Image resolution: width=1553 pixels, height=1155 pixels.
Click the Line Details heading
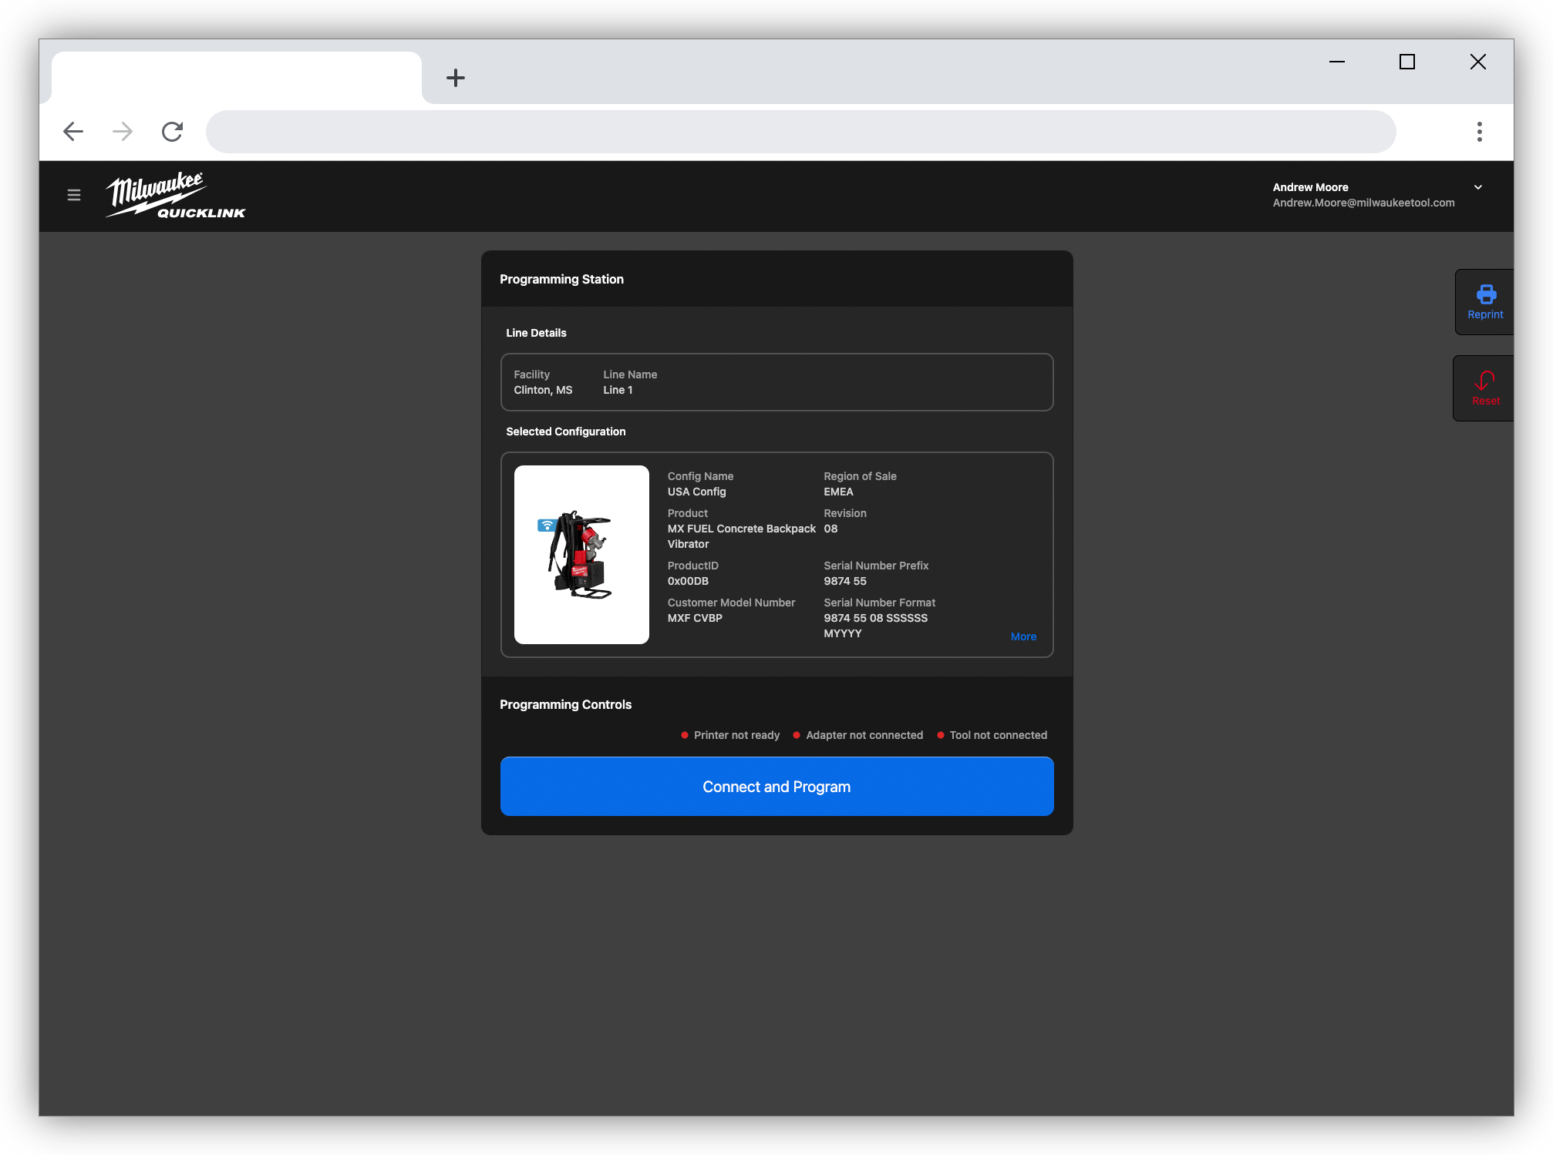point(536,333)
